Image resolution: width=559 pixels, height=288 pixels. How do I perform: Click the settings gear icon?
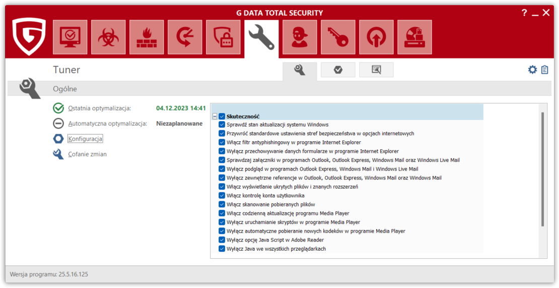click(532, 70)
